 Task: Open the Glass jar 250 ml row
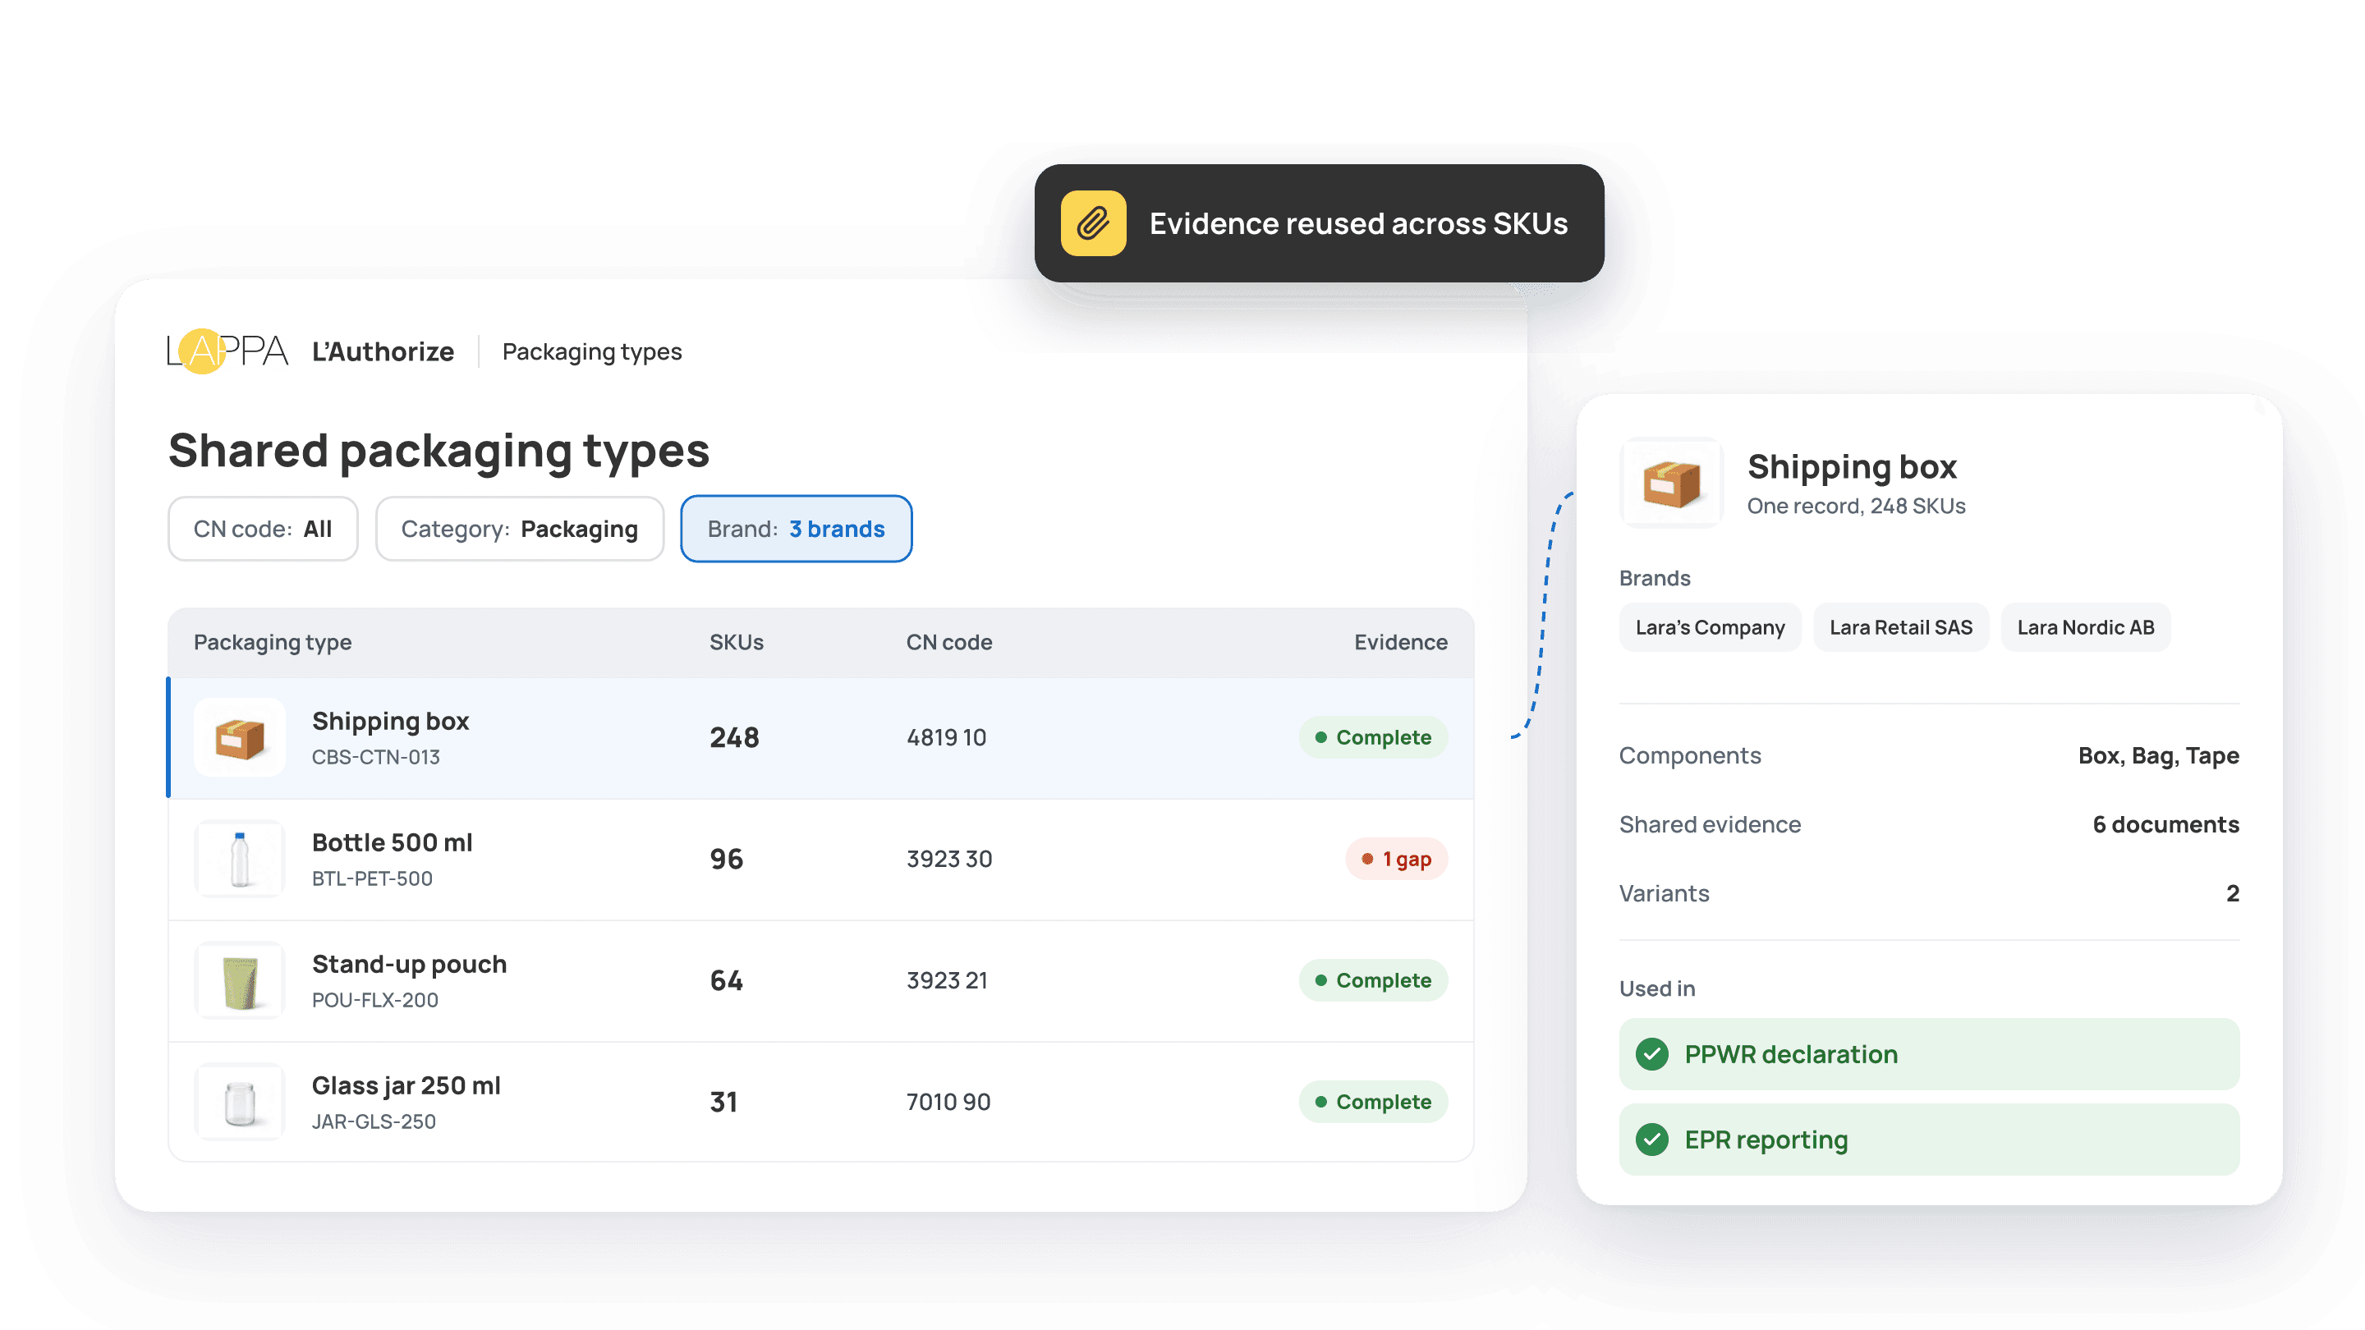pos(821,1102)
